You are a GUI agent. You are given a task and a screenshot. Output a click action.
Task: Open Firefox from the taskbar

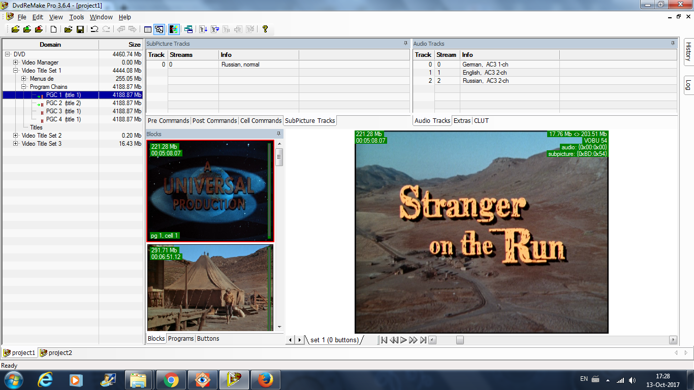[266, 380]
